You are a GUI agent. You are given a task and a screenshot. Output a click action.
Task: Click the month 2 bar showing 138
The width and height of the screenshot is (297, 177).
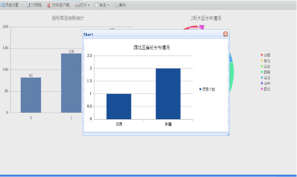71,83
